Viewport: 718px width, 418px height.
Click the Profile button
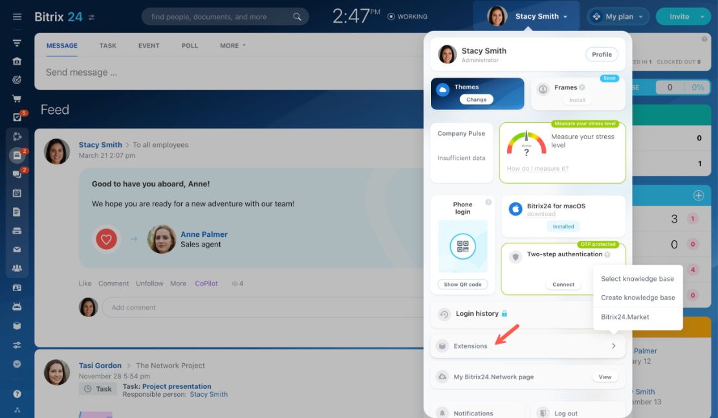(602, 54)
